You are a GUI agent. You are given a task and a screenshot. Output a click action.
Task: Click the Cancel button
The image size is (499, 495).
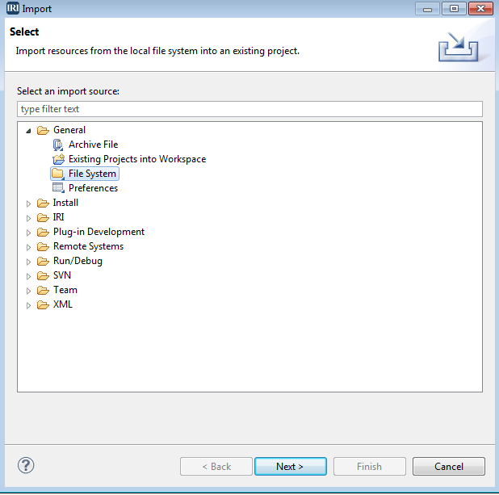[x=449, y=467]
